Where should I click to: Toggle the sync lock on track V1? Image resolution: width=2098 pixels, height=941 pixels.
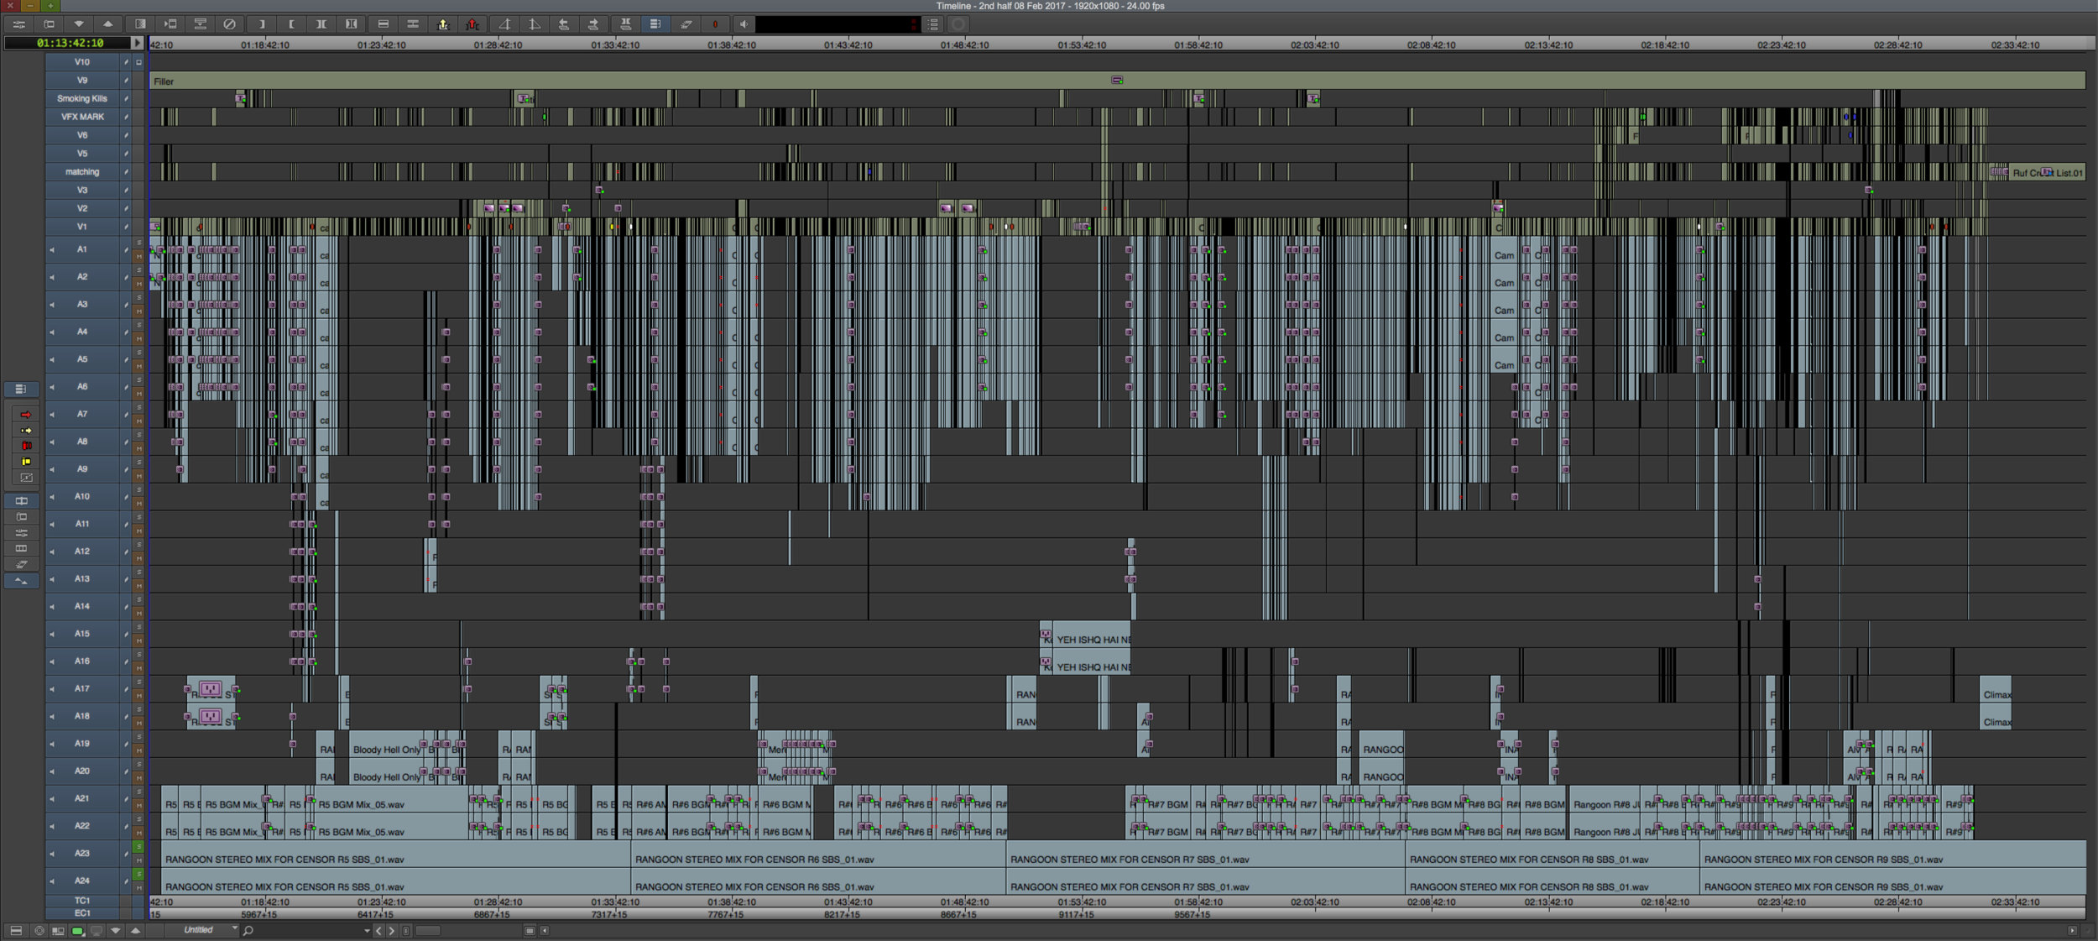coord(126,227)
